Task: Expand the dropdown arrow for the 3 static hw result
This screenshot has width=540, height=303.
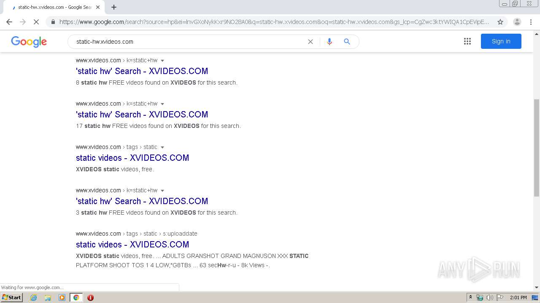Action: pyautogui.click(x=162, y=191)
